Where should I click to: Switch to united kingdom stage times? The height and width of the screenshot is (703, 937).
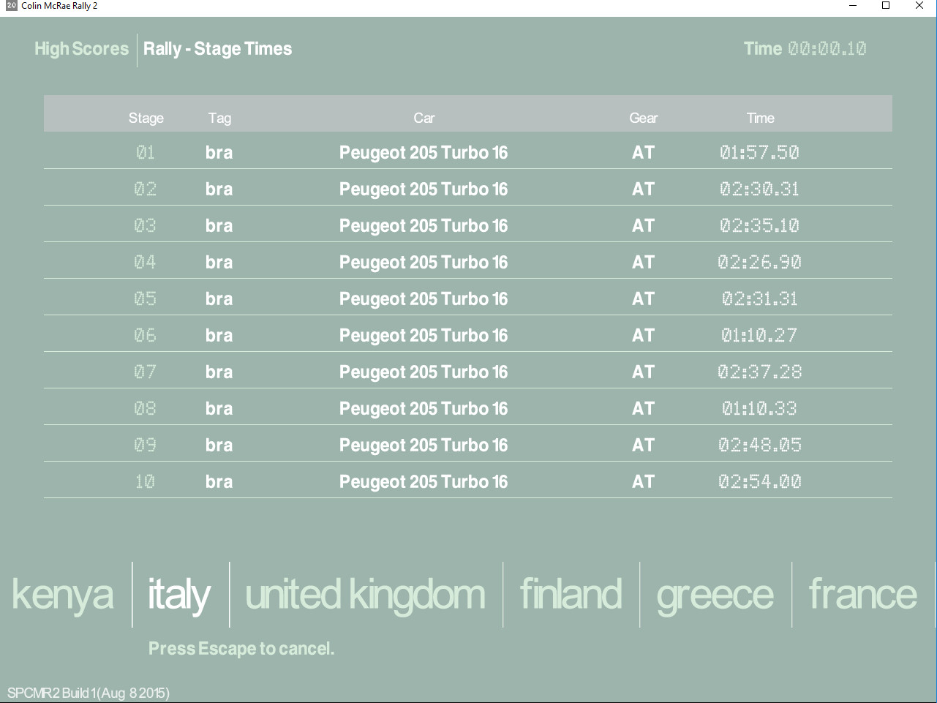(365, 594)
